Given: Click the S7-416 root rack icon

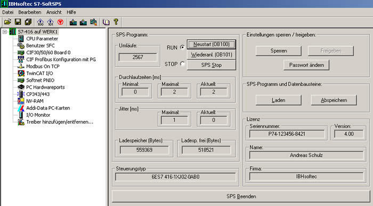Looking at the screenshot, I should pyautogui.click(x=13, y=32).
